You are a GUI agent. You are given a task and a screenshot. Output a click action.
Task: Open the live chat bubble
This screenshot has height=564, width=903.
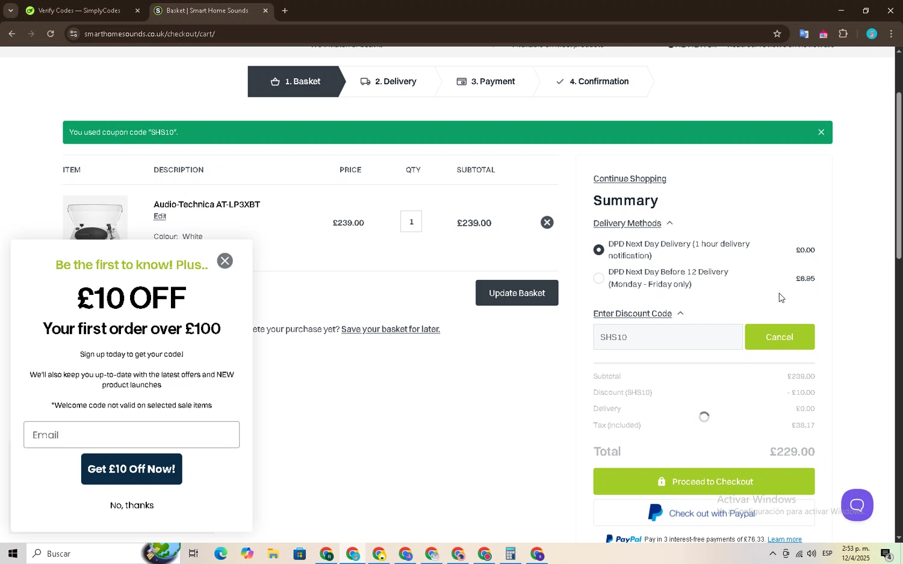(x=857, y=505)
